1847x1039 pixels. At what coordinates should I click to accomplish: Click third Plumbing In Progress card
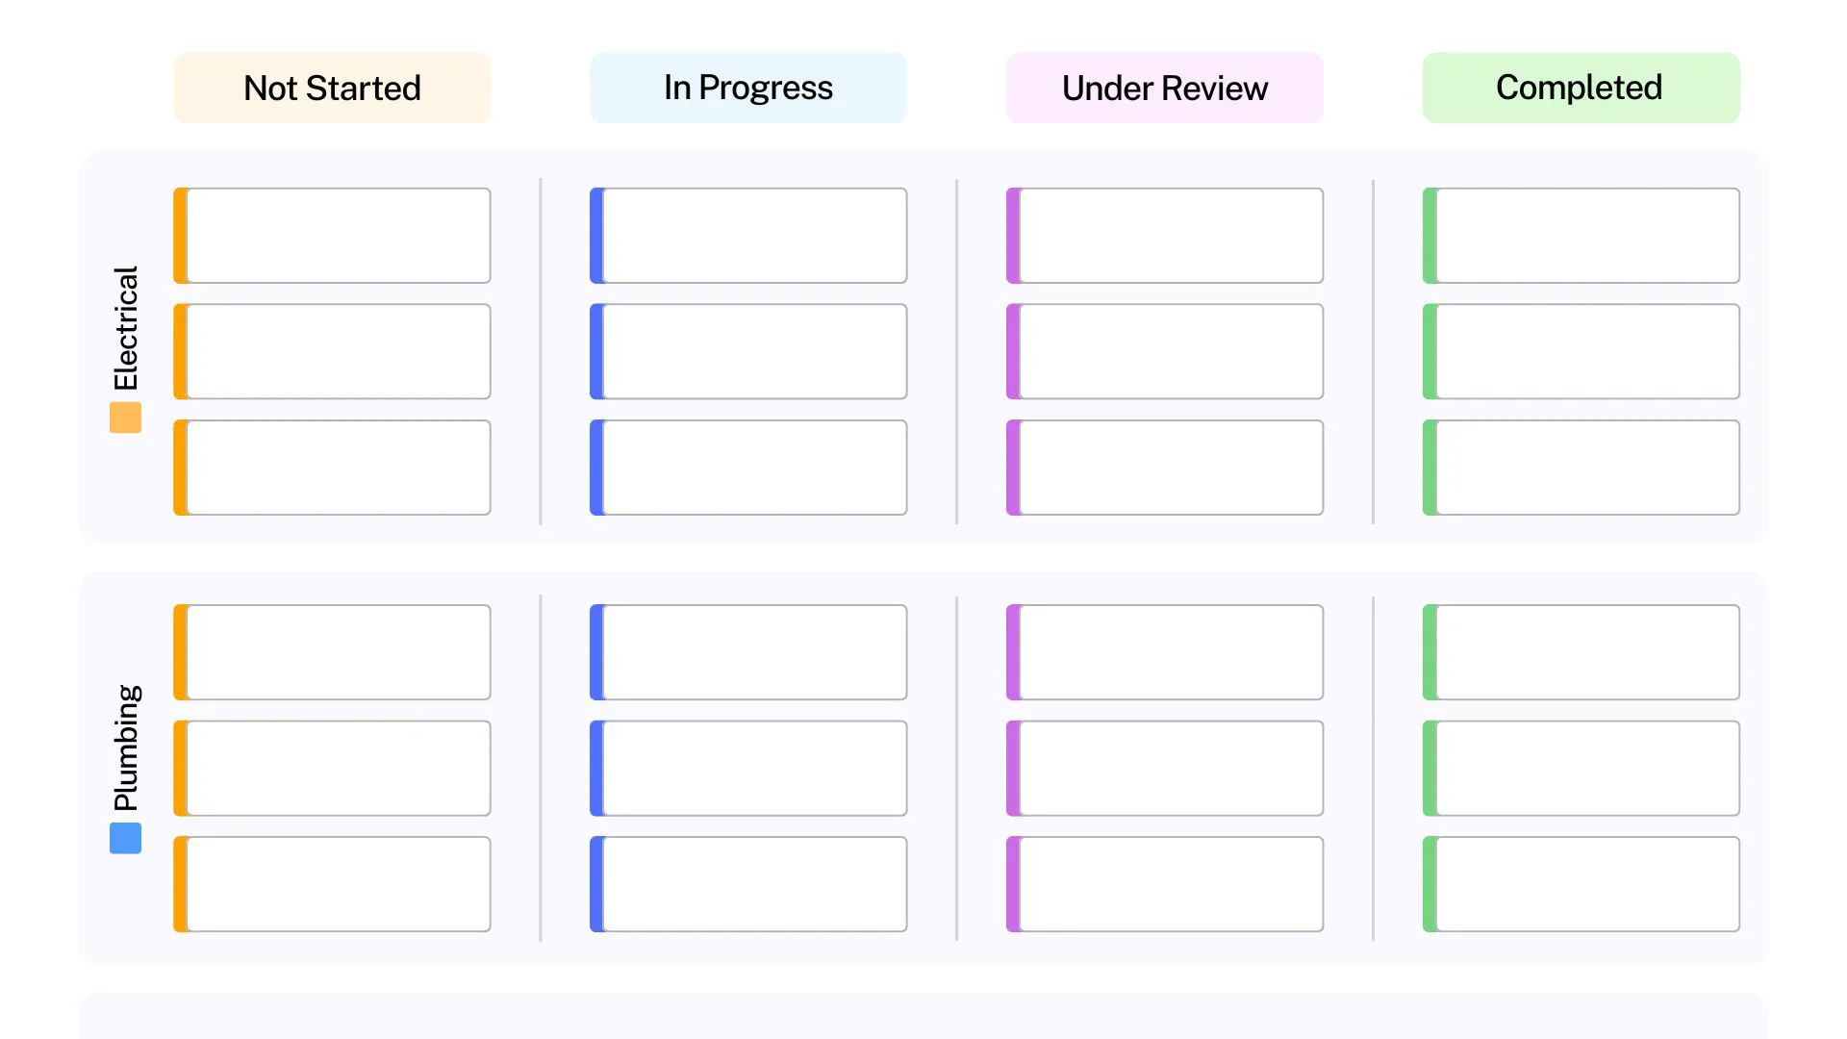click(x=748, y=884)
